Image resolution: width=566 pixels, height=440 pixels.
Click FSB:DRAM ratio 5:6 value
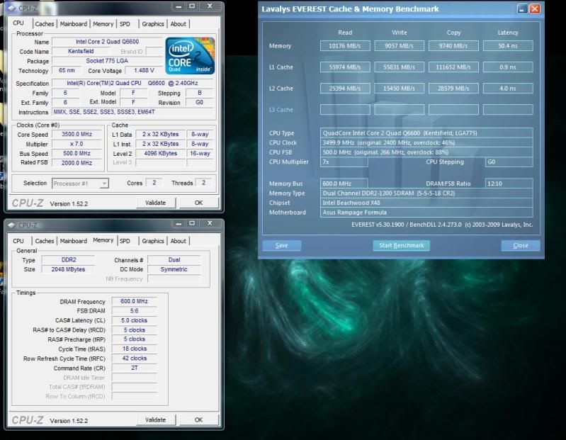(135, 311)
